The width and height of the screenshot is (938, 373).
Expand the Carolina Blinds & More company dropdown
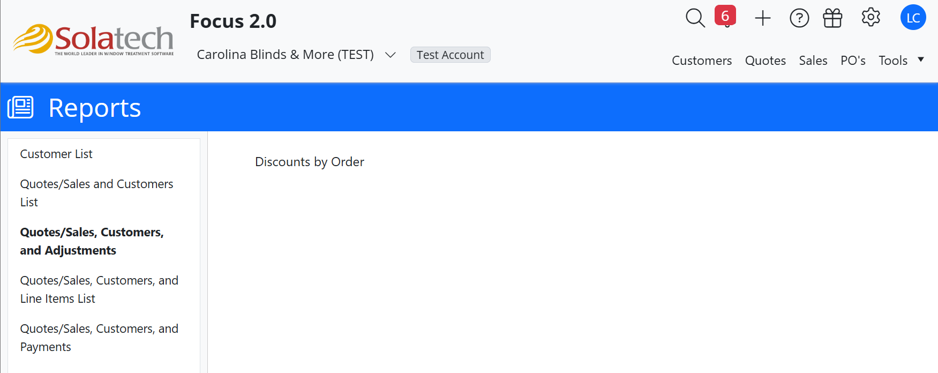391,55
